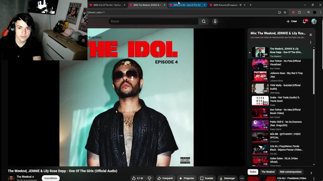Switch to the 'One Of The Girl - YouTube' tab
The width and height of the screenshot is (323, 181).
coord(107,5)
